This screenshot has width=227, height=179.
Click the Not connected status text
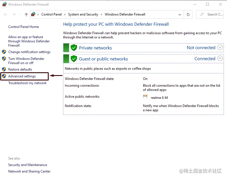point(201,47)
